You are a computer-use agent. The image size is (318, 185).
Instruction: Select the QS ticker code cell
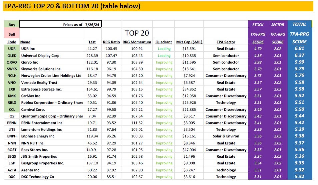tap(12, 116)
